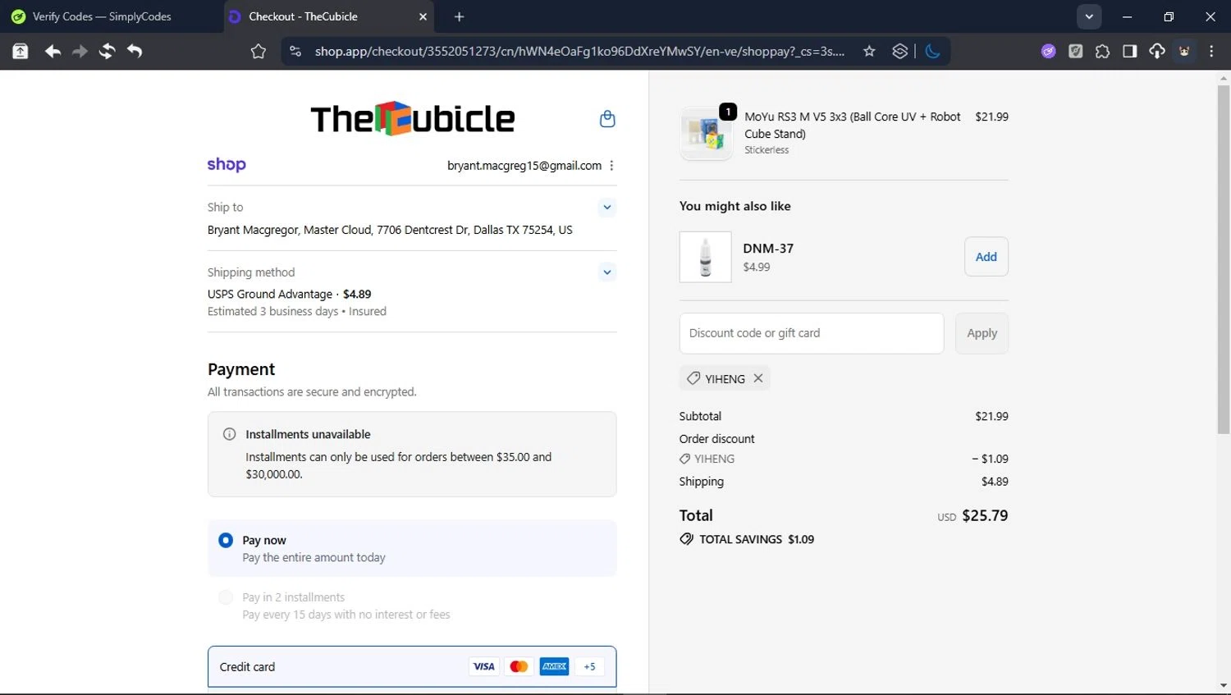
Task: Show the +5 additional card types
Action: click(589, 666)
